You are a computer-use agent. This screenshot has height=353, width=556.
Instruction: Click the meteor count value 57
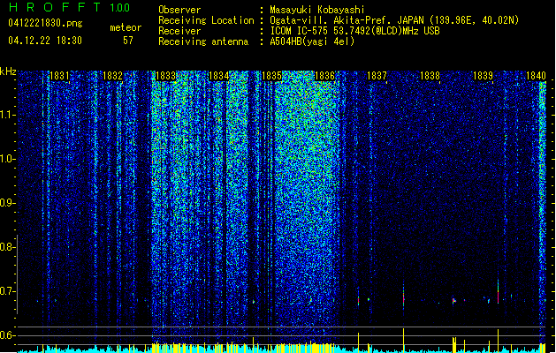click(x=128, y=41)
